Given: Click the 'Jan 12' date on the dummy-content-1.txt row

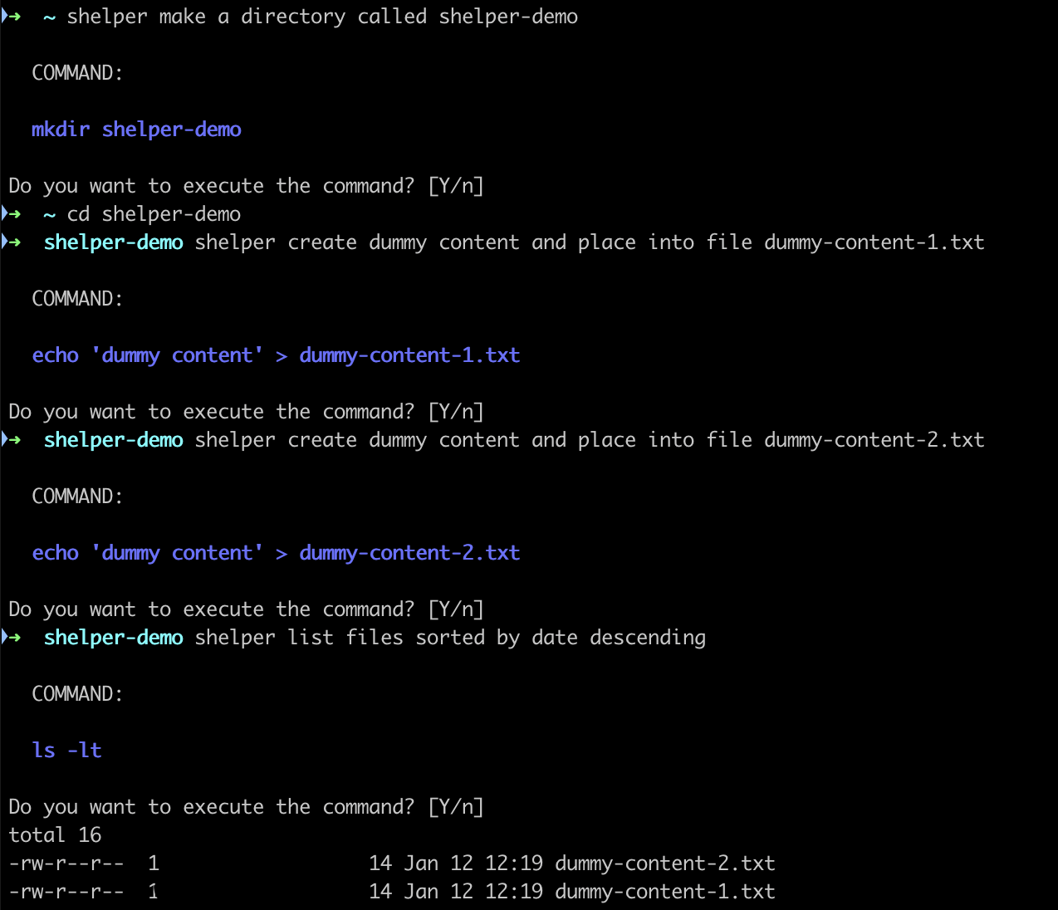Looking at the screenshot, I should 438,892.
